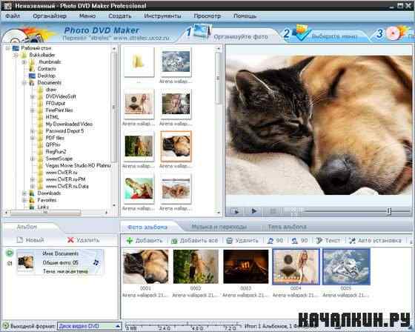Open the Файл menu
The width and height of the screenshot is (415, 332).
tap(13, 16)
